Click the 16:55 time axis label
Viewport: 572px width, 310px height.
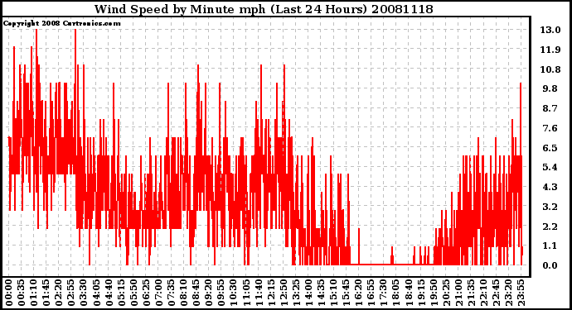[x=371, y=293]
